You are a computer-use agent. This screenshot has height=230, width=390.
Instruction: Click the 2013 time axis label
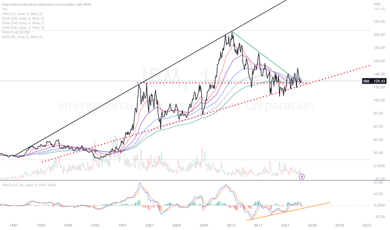click(x=231, y=225)
